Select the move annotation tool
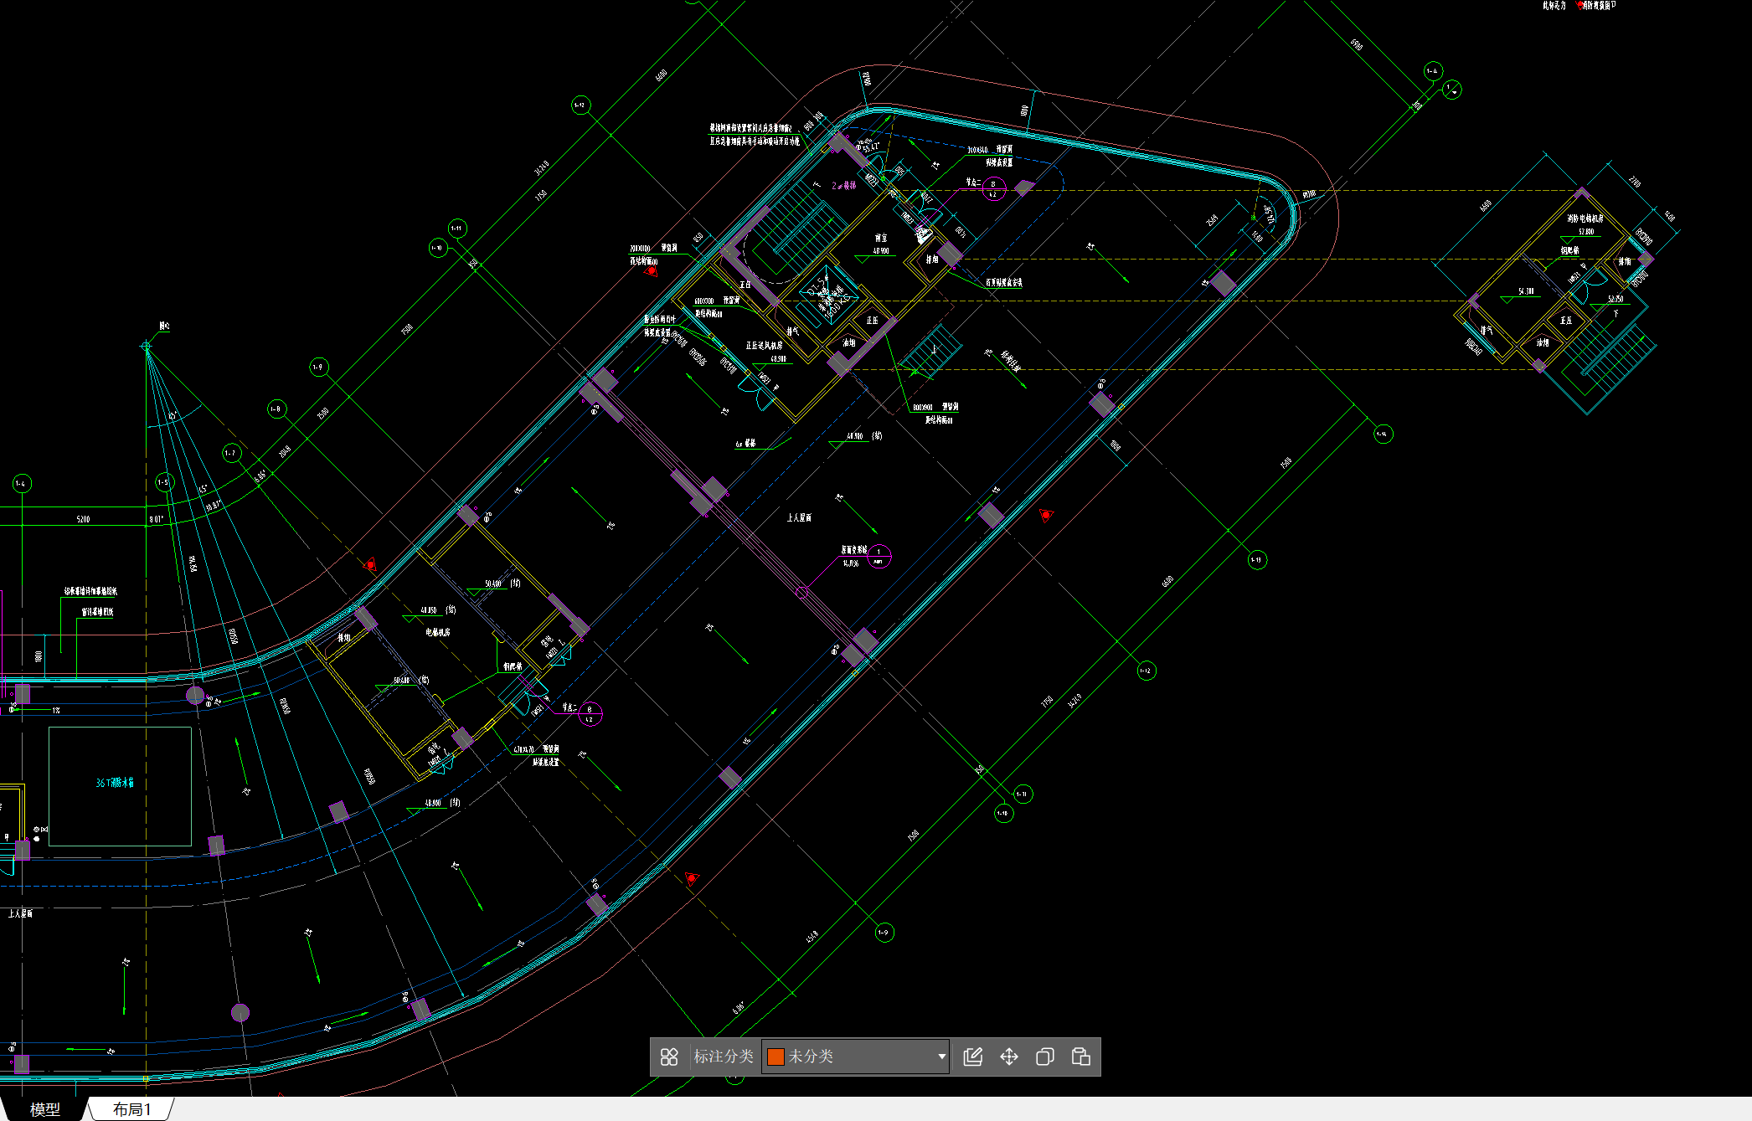Image resolution: width=1752 pixels, height=1121 pixels. pos(1009,1057)
